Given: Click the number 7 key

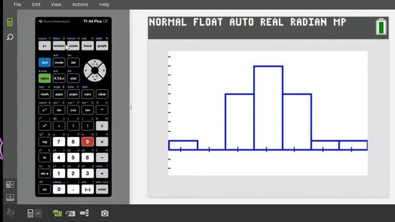Looking at the screenshot, I should point(59,142).
